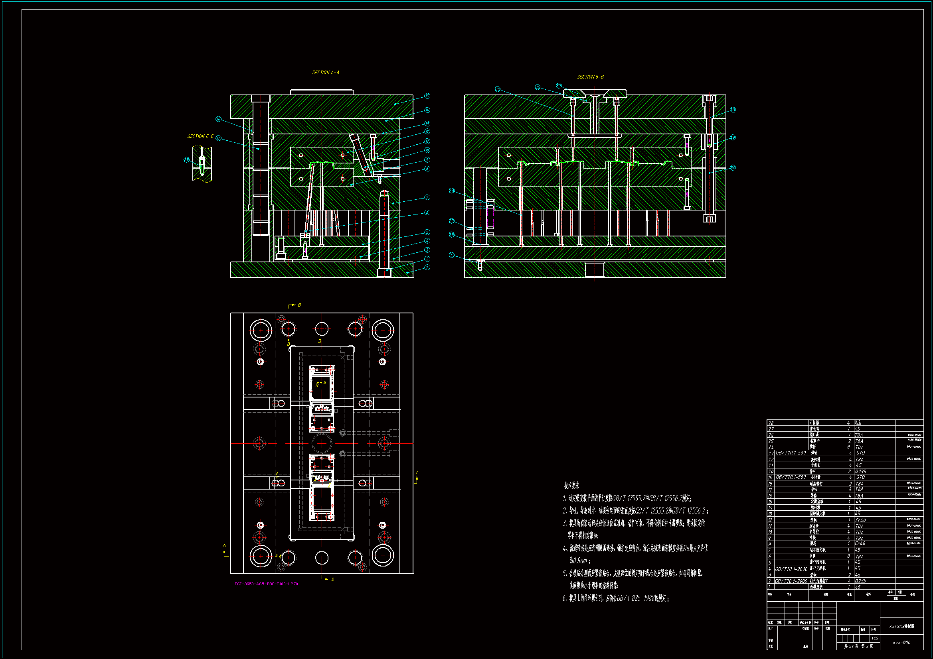Click the xxxxxx装配图 title cell
The width and height of the screenshot is (933, 659).
point(902,627)
